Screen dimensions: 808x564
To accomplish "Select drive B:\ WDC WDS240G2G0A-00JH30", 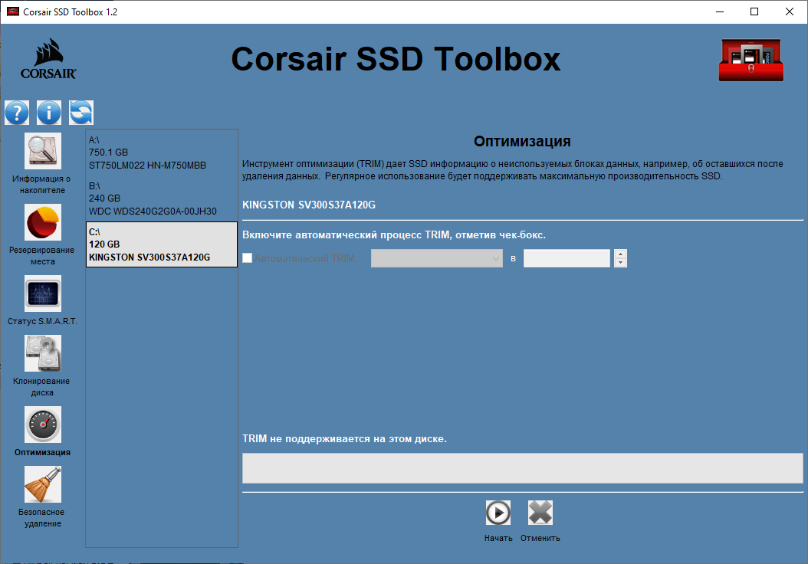I will [162, 198].
